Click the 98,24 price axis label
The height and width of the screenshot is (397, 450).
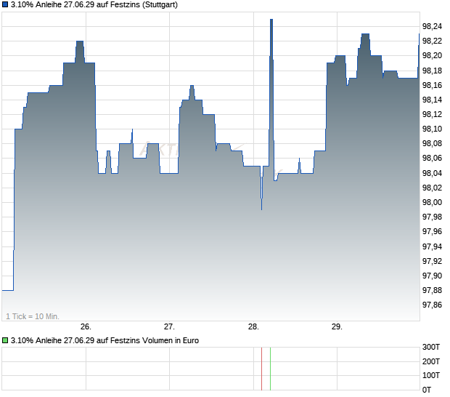(x=432, y=27)
